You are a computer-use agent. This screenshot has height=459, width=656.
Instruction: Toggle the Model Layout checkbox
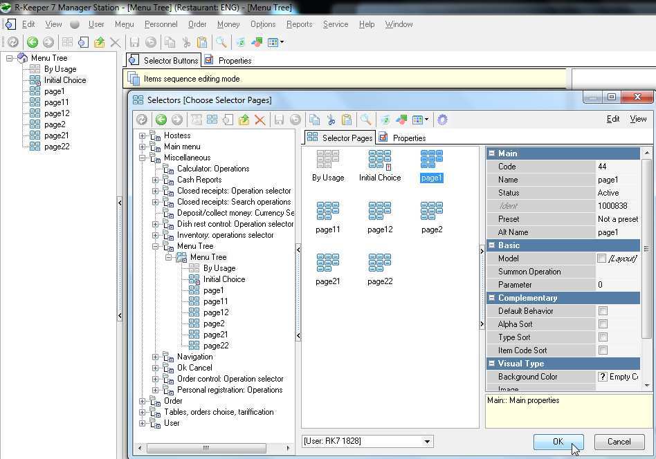[x=601, y=259]
